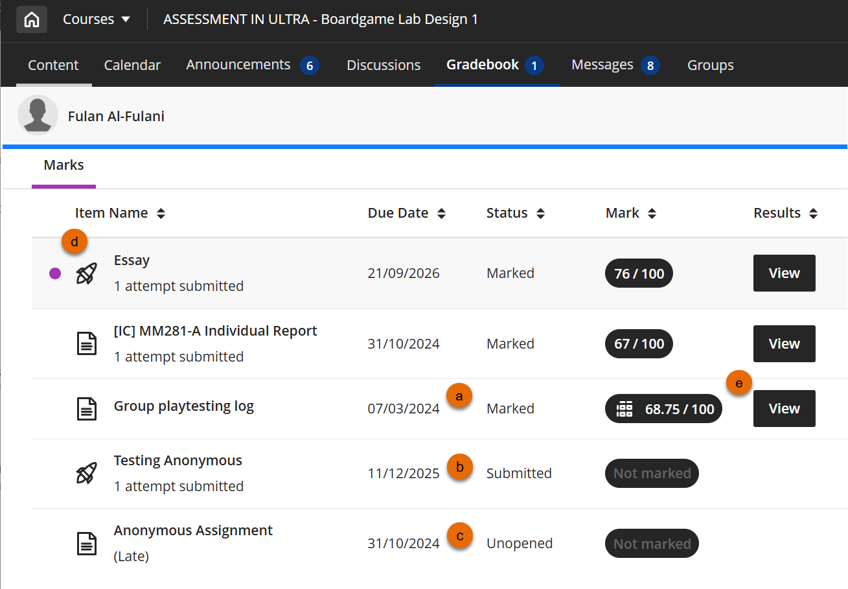Viewport: 848px width, 589px height.
Task: Click the purple unread dot beside Essay
Action: 55,273
